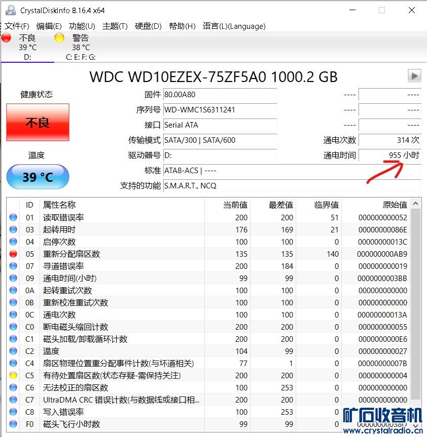
Task: Select the 读取错误率 attribute name
Action: [x=63, y=217]
